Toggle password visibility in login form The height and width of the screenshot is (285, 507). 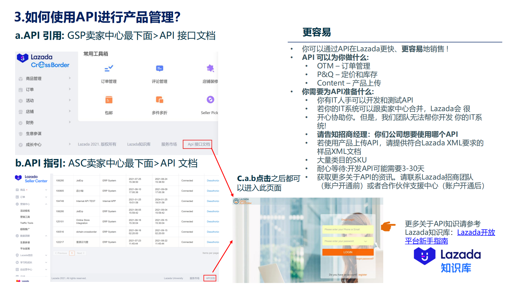tap(365, 241)
